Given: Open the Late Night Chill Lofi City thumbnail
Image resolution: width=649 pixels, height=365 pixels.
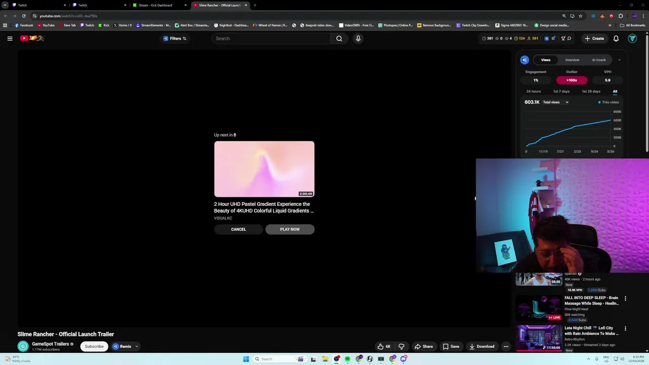Looking at the screenshot, I should [539, 338].
